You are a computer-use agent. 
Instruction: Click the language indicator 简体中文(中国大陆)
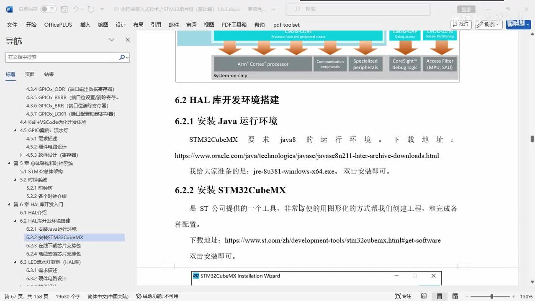108,296
